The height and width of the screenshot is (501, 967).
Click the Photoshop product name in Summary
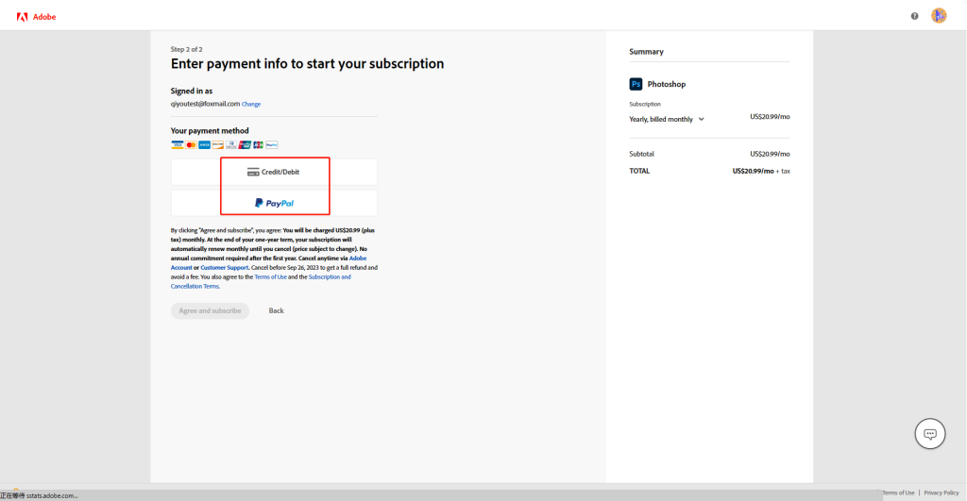pos(666,84)
